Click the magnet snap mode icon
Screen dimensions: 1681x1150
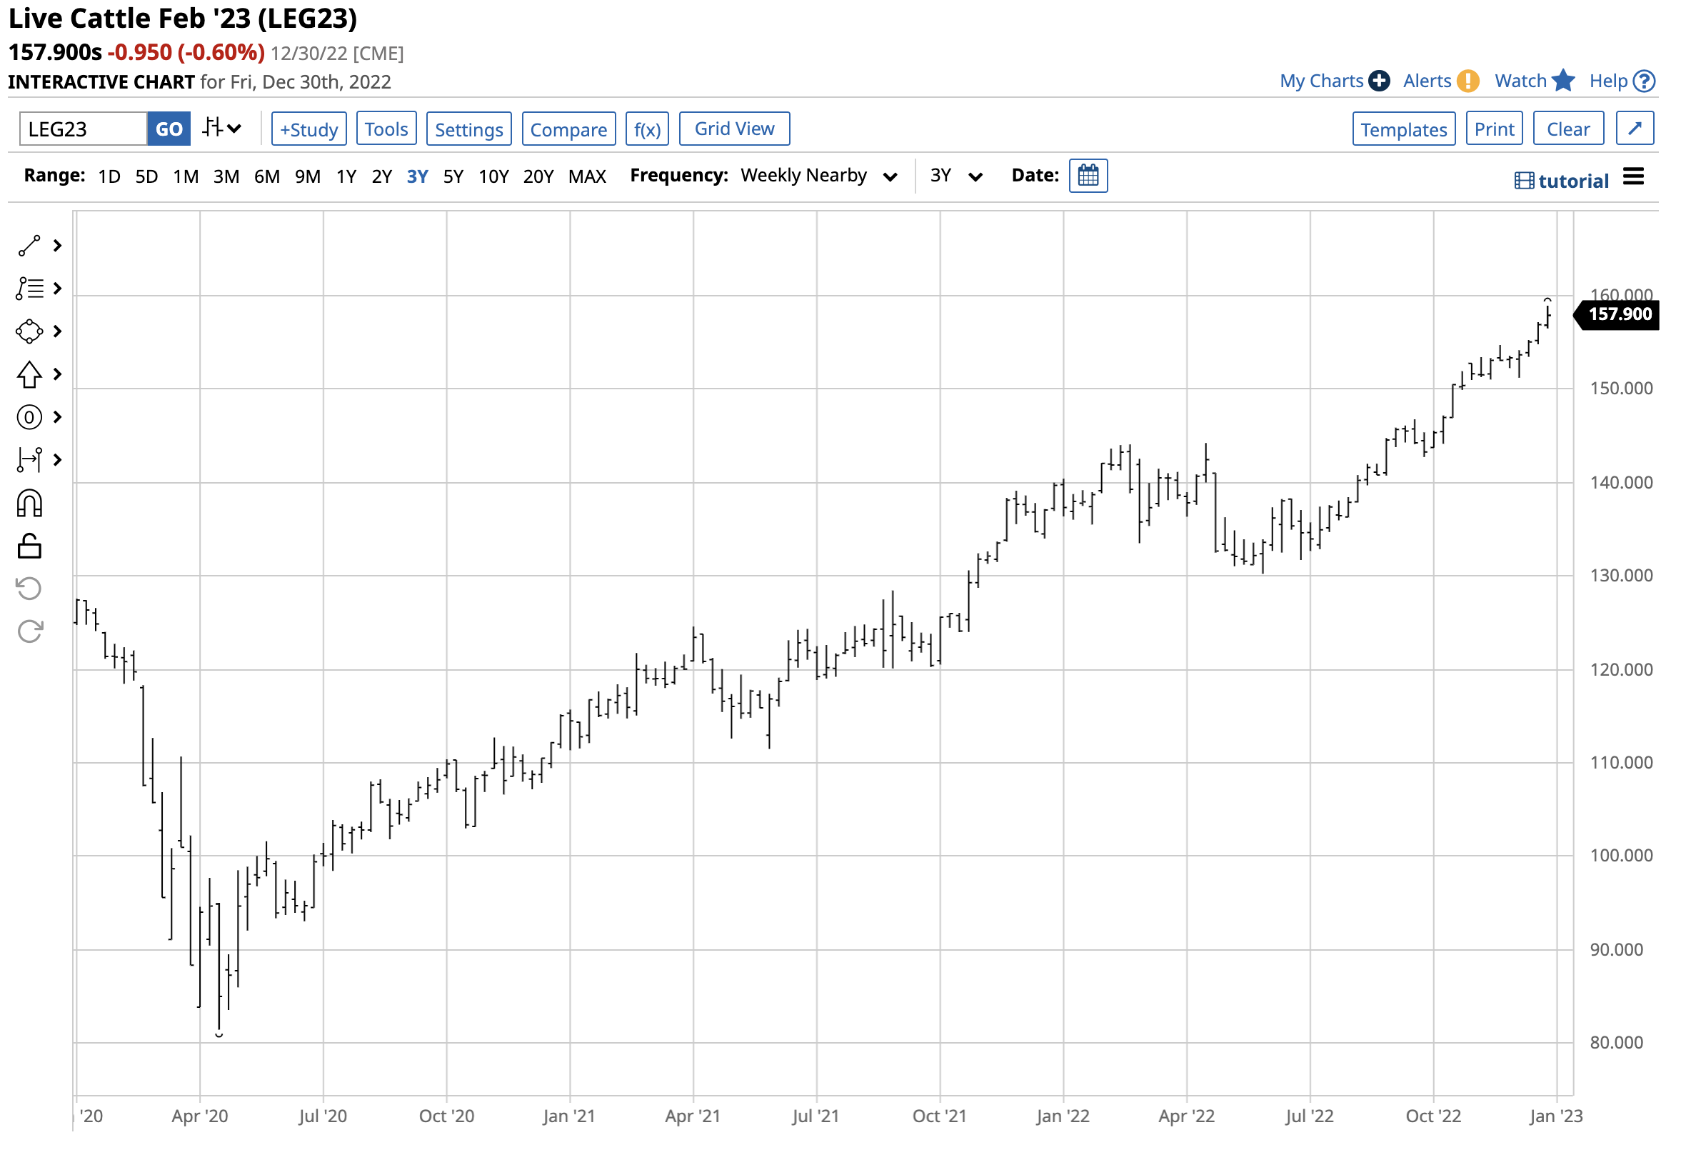pyautogui.click(x=30, y=504)
